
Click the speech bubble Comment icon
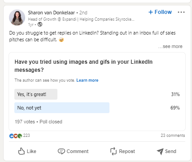61,151
